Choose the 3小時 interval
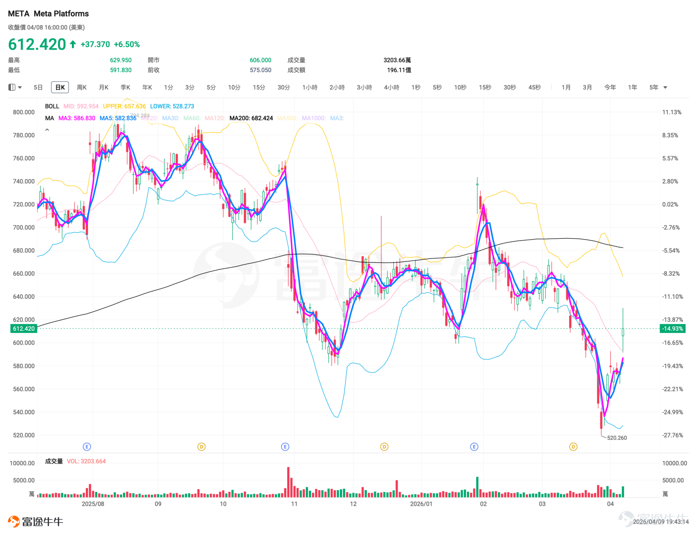The width and height of the screenshot is (697, 535). 365,88
